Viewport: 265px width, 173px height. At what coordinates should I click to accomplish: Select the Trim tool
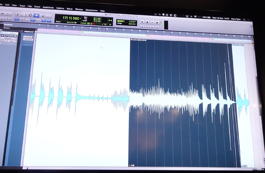click(24, 15)
